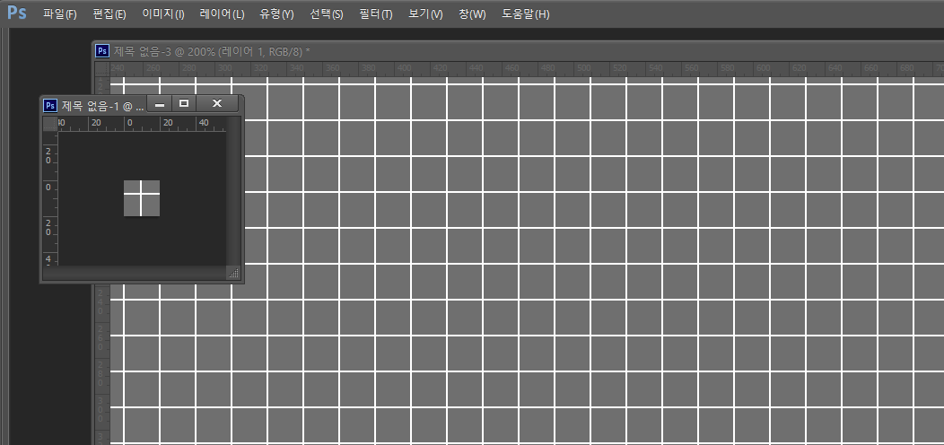The image size is (944, 445).
Task: Click the Ps icon of 제목 없음-3 window
Action: coord(102,51)
